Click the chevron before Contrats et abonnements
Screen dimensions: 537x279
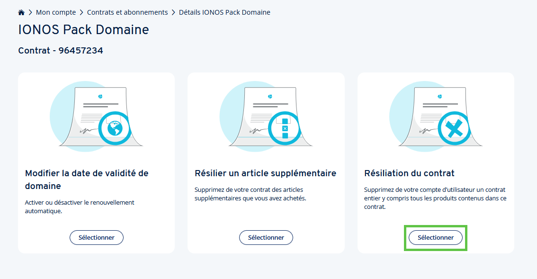pos(81,12)
